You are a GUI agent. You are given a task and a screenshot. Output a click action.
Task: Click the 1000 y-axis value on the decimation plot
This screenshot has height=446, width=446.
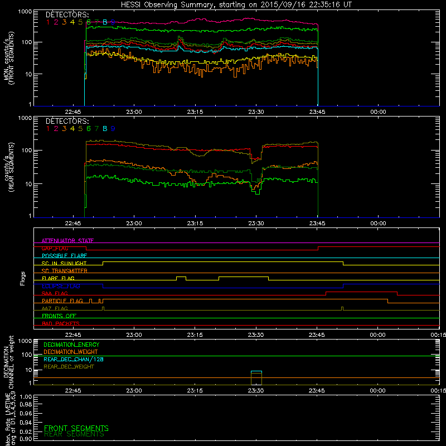click(x=25, y=341)
